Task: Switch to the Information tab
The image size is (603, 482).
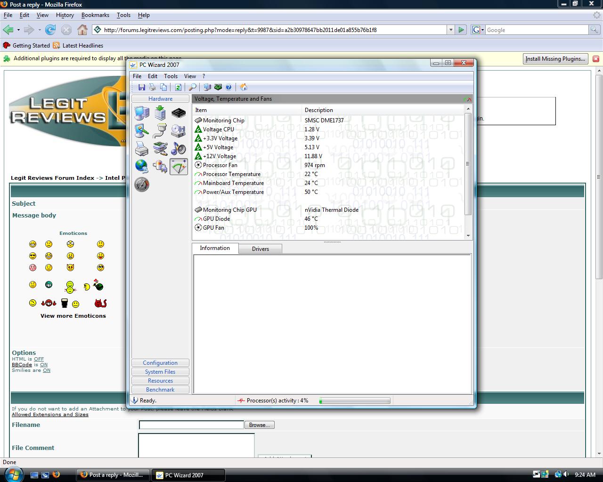Action: 215,248
